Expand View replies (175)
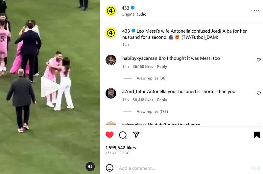Image resolution: width=263 pixels, height=174 pixels. tap(152, 112)
